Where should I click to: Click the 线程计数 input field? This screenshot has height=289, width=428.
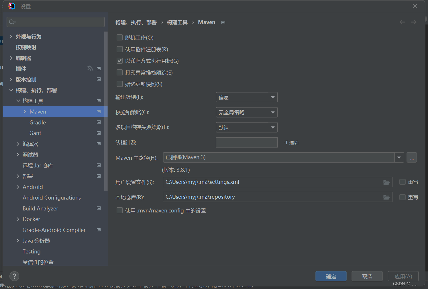(x=247, y=142)
